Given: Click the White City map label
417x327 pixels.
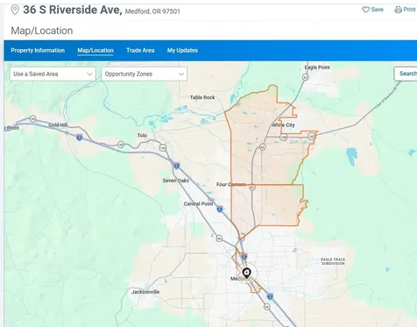Looking at the screenshot, I should point(283,125).
